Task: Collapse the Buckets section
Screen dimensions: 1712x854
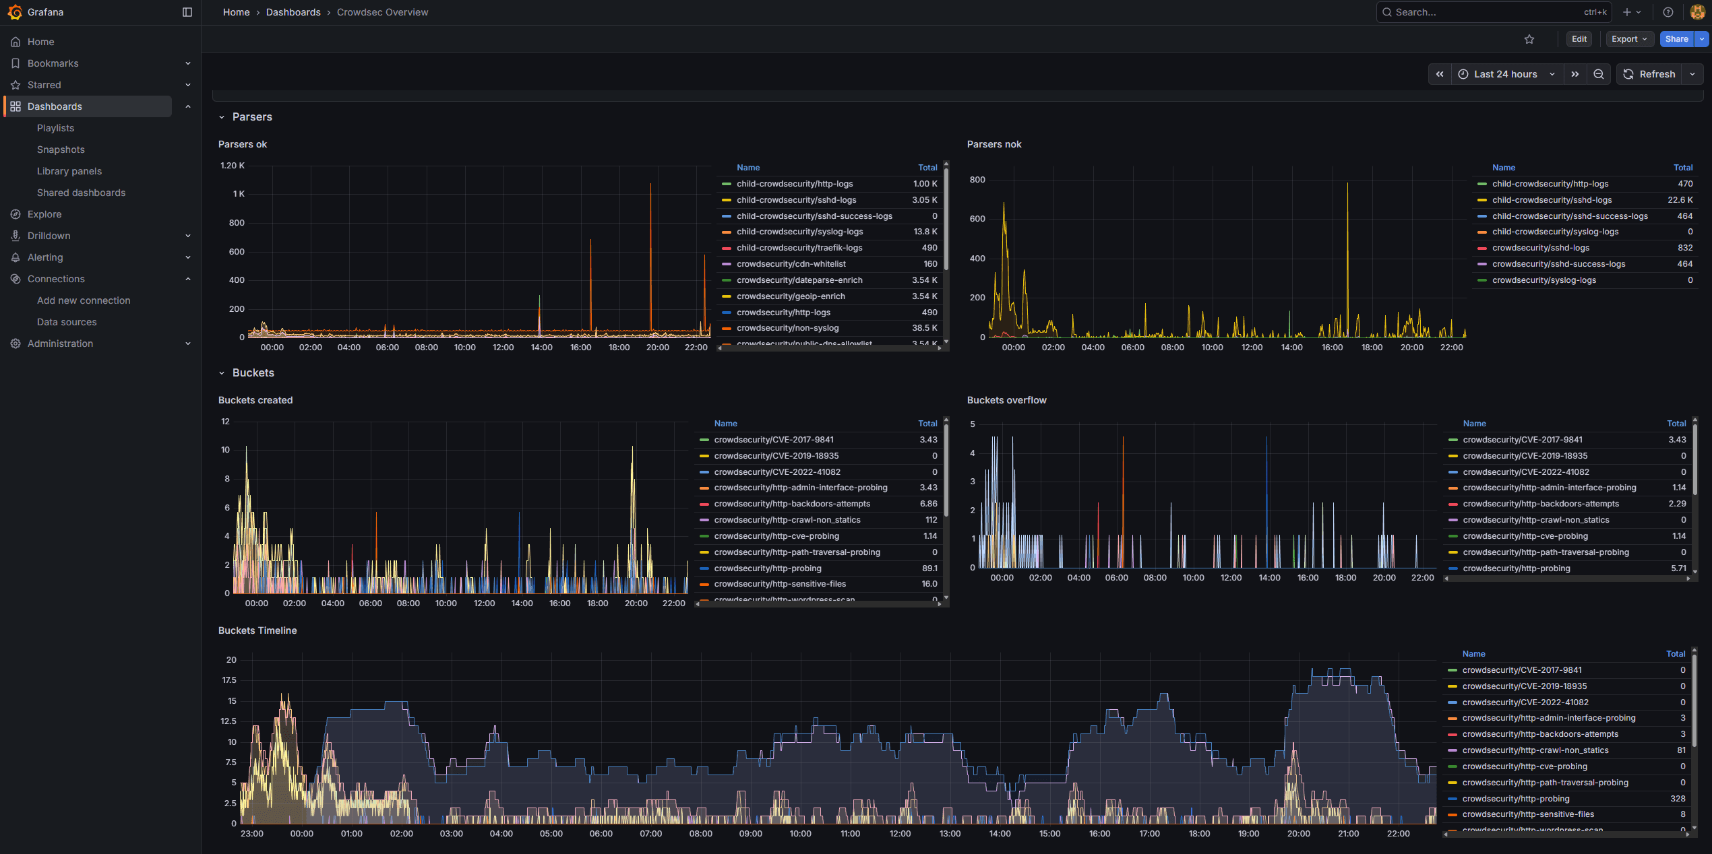Action: (222, 372)
